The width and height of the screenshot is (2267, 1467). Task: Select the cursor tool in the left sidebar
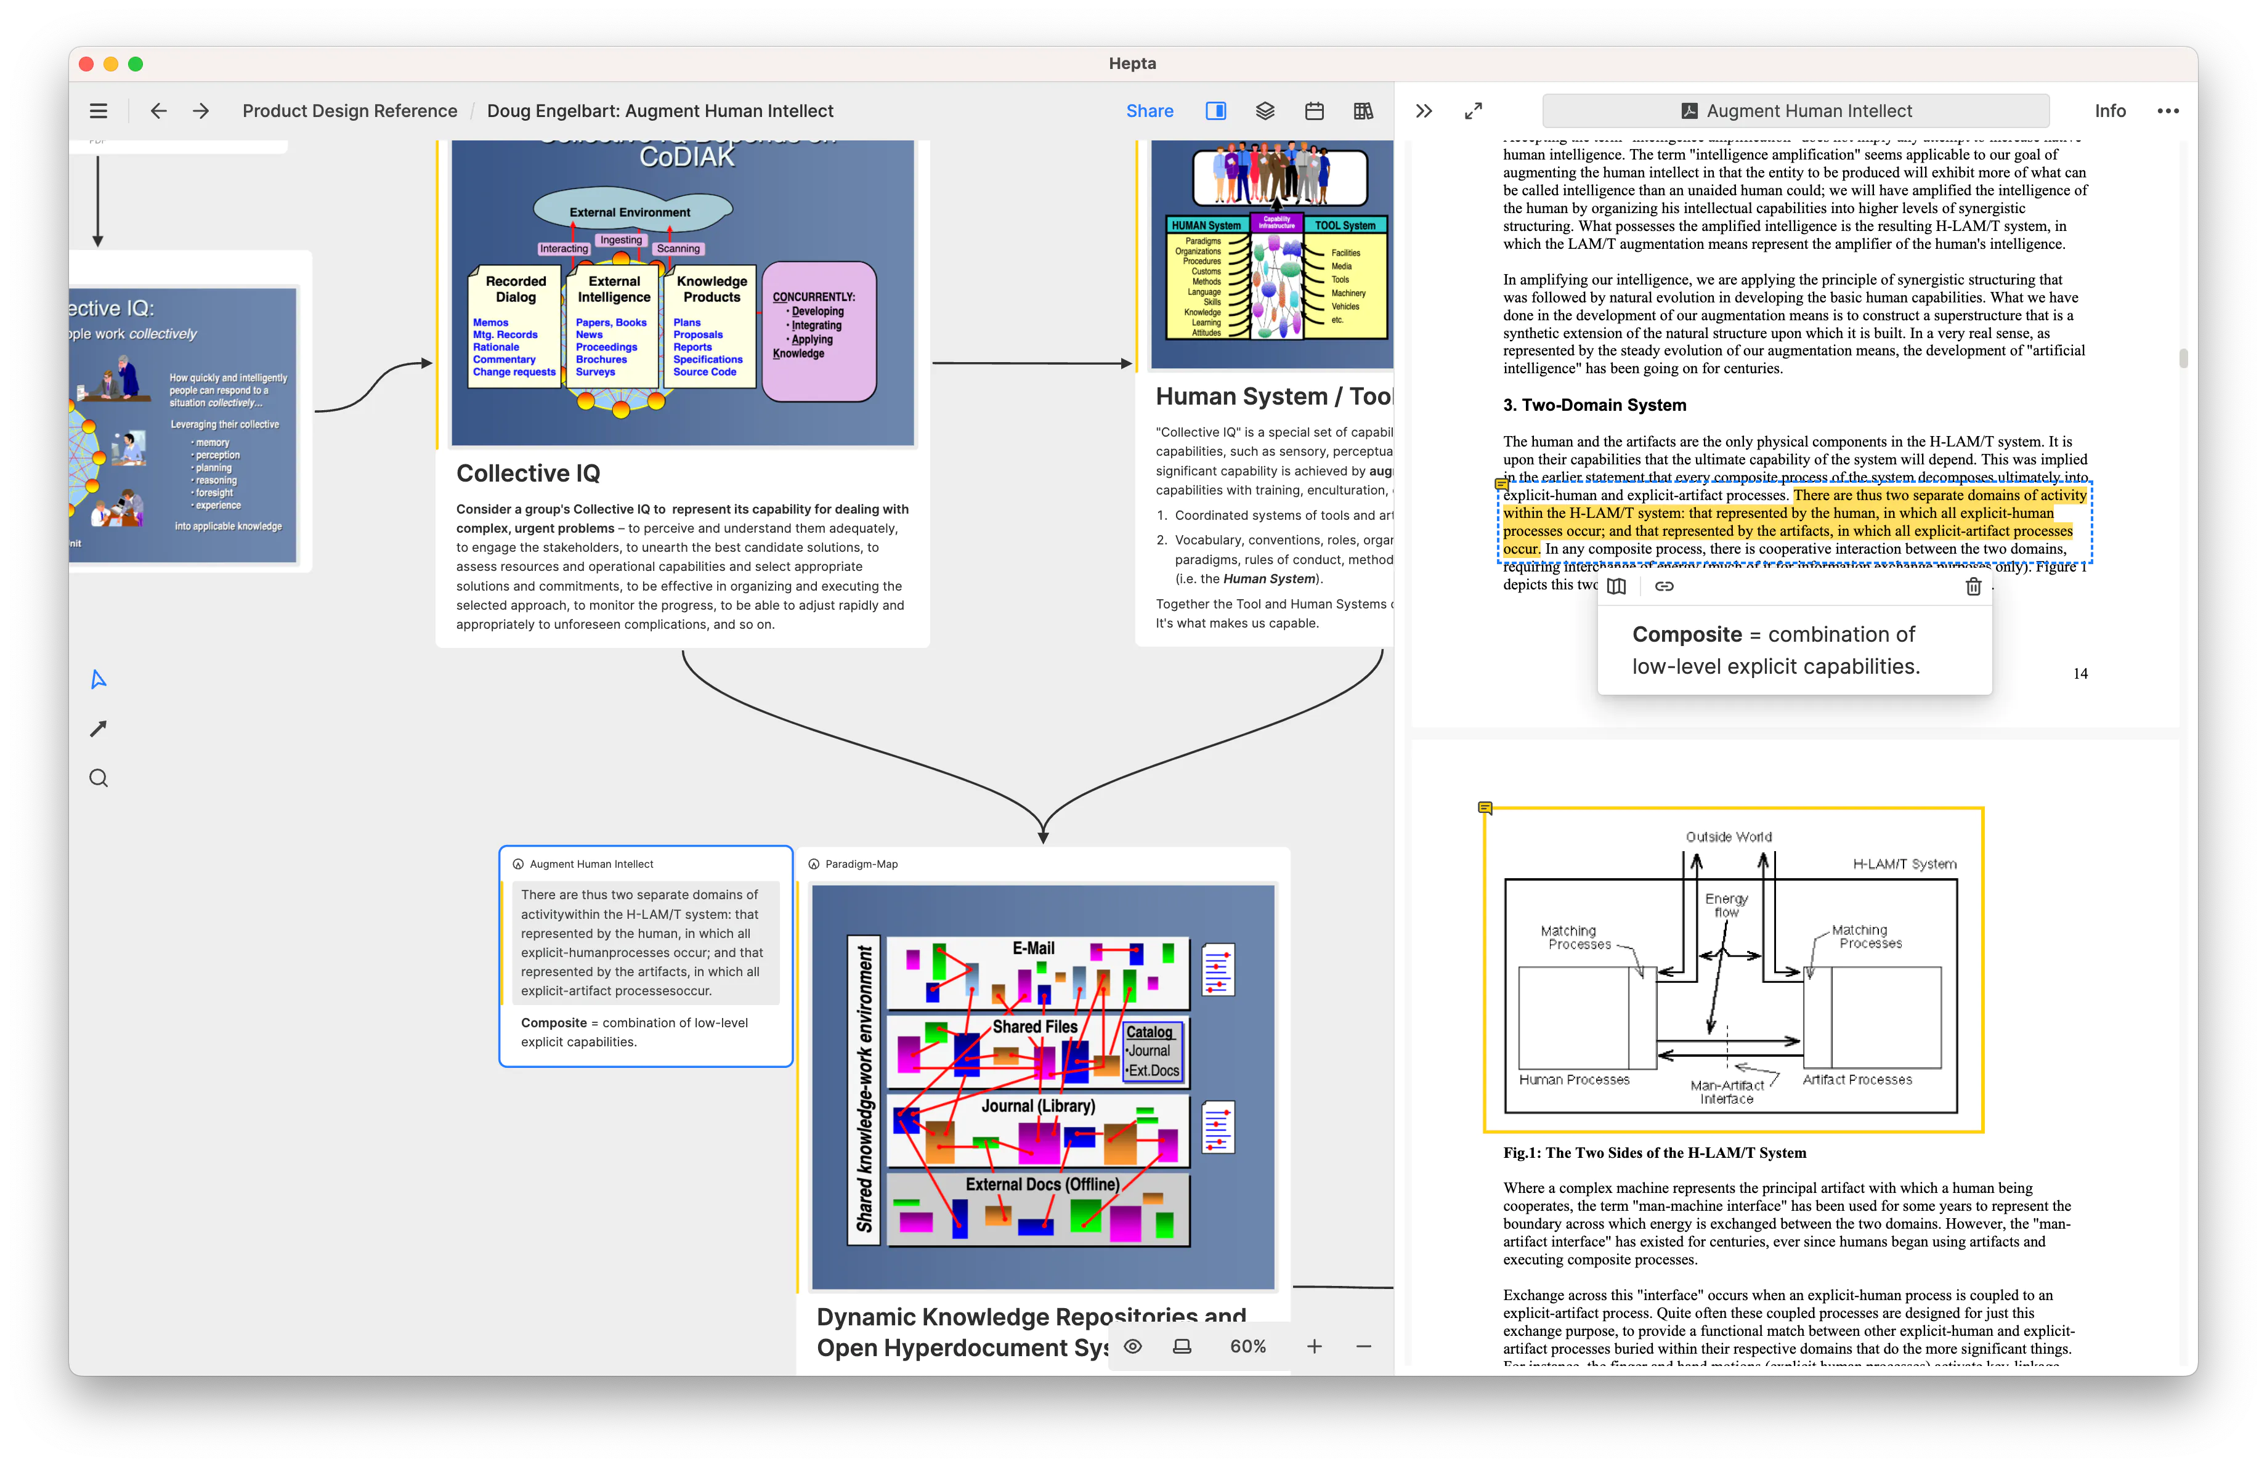(x=98, y=679)
